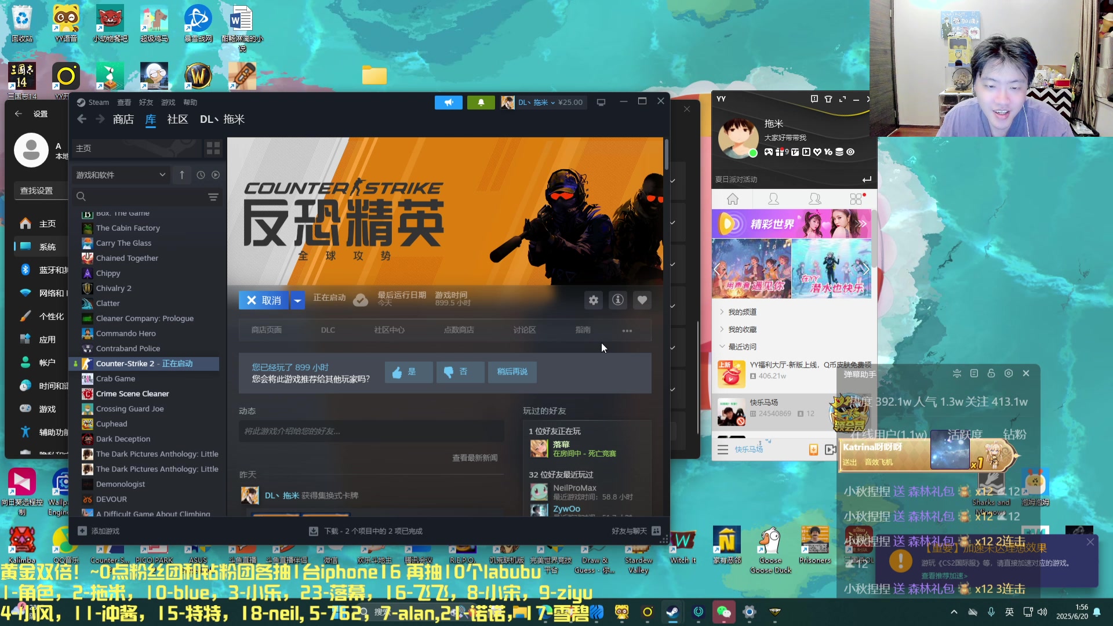
Task: Go back with Steam navigation arrow
Action: (x=82, y=119)
